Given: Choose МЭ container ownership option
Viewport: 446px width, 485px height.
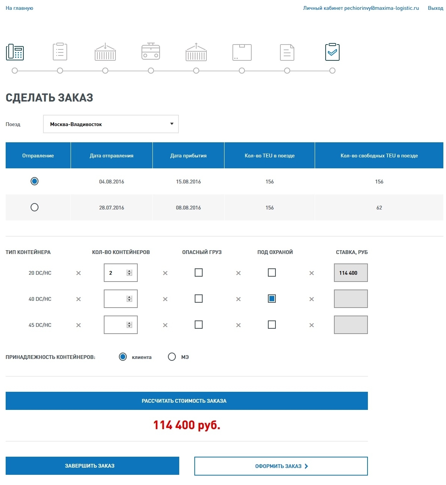Looking at the screenshot, I should tap(172, 357).
